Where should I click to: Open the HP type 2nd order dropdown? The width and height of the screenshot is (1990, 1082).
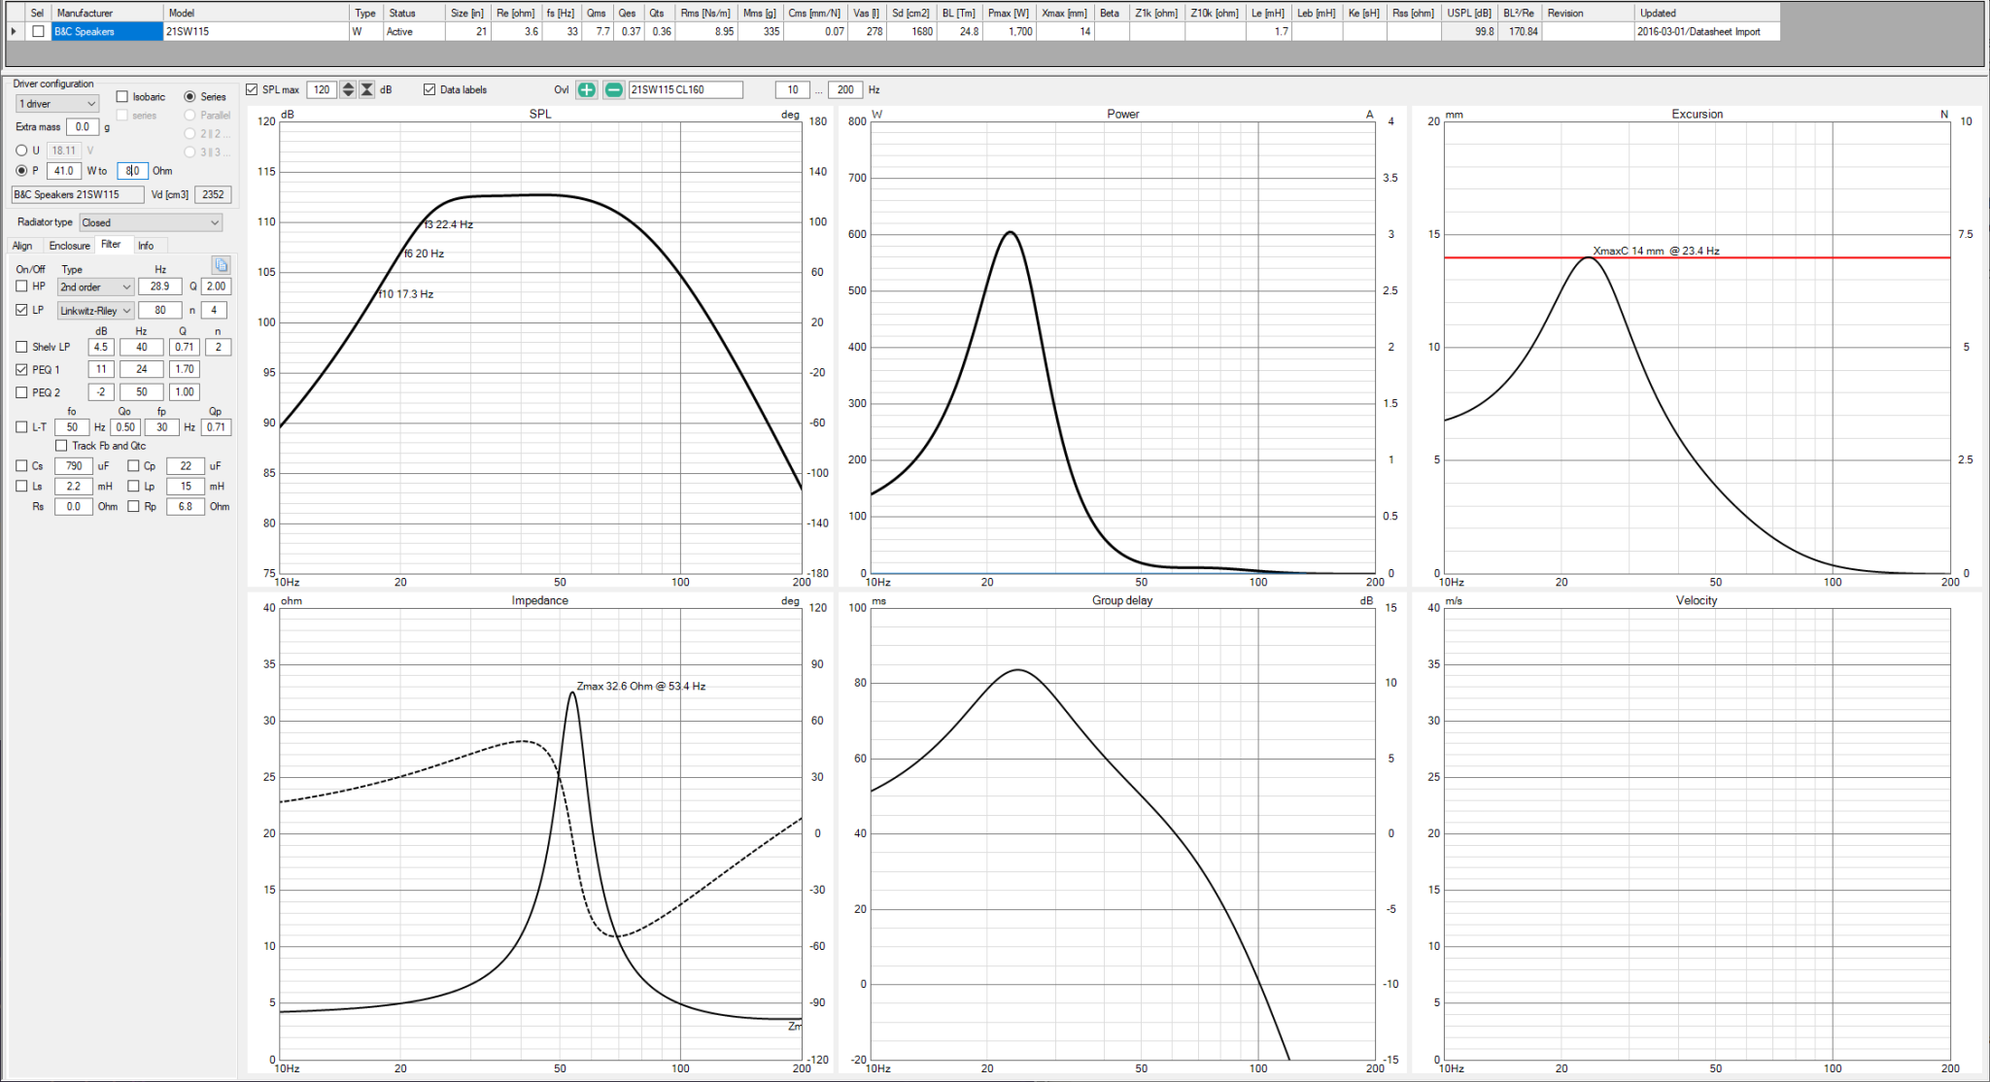click(x=95, y=287)
